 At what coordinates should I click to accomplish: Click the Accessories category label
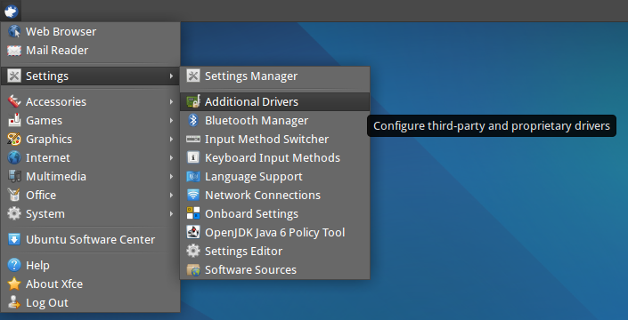click(x=56, y=101)
